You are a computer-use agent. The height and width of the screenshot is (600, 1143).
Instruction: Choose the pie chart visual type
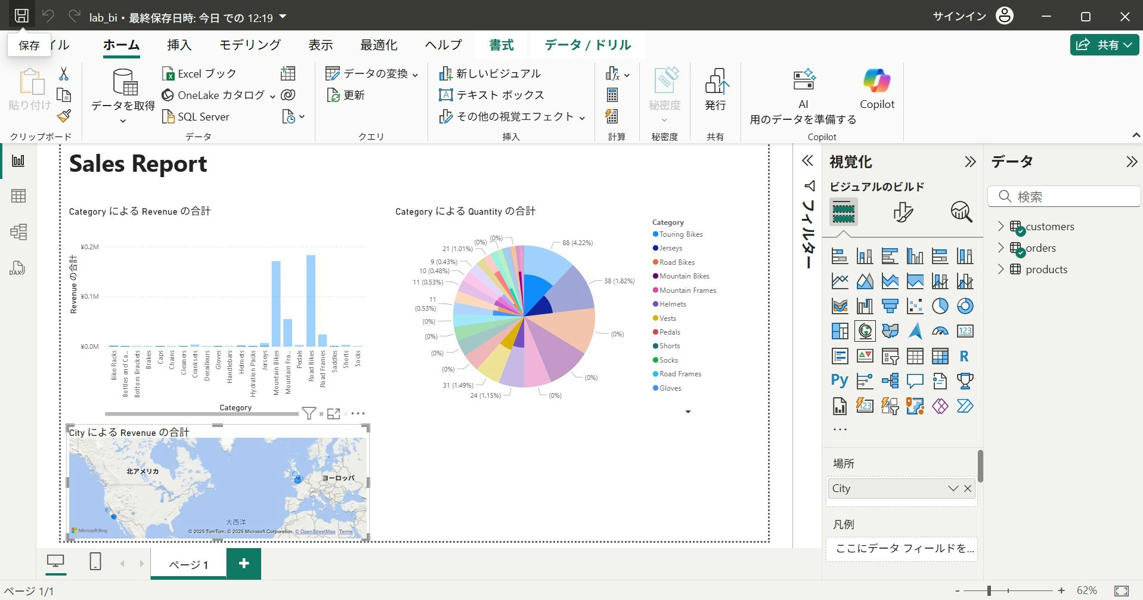[940, 306]
